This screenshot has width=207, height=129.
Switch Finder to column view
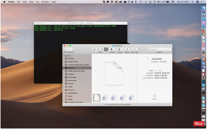102,49
